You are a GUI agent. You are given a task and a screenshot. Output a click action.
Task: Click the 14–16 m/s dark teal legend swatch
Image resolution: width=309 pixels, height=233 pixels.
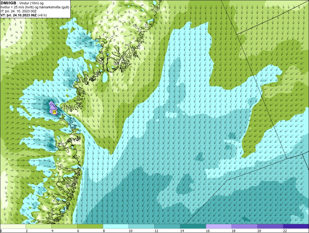coord(193,226)
